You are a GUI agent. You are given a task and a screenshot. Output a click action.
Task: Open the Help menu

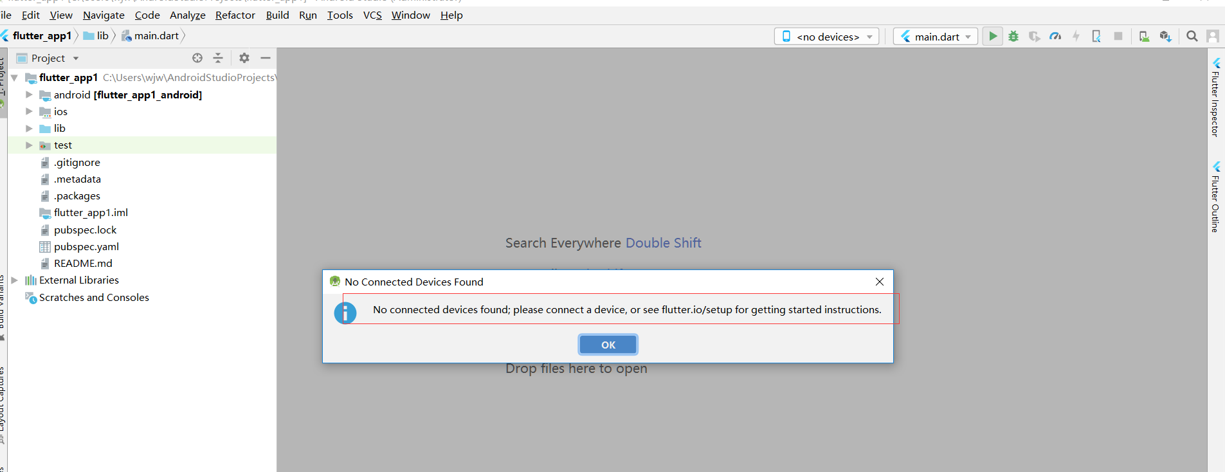point(451,15)
